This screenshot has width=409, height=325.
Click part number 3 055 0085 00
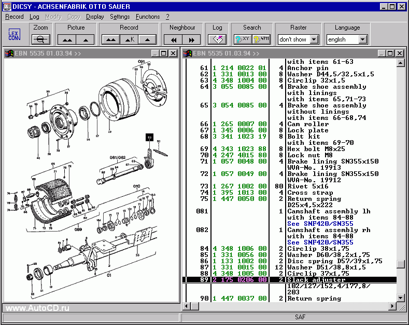[x=239, y=87]
